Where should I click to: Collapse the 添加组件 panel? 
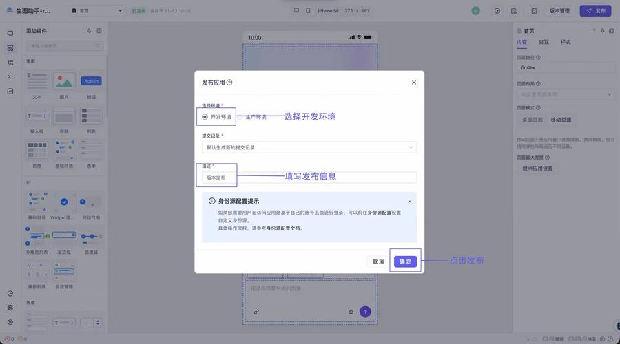99,31
